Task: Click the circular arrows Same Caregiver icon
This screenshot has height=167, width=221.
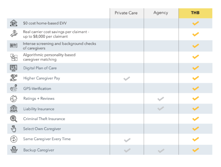Action: click(x=14, y=139)
